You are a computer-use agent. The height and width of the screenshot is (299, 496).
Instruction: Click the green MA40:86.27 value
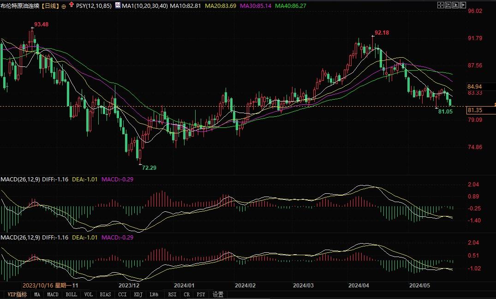click(x=291, y=6)
